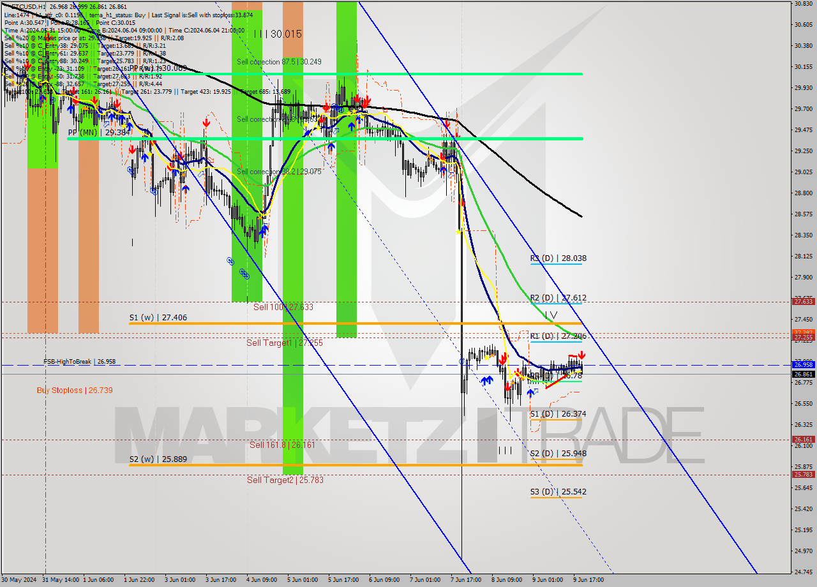The width and height of the screenshot is (817, 587).
Task: Click the S3 (D) | 25.542 support label
Action: pos(558,492)
